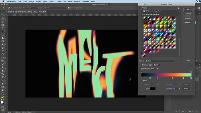Open the Photoshop application menu
The image size is (201, 113).
tap(11, 1)
